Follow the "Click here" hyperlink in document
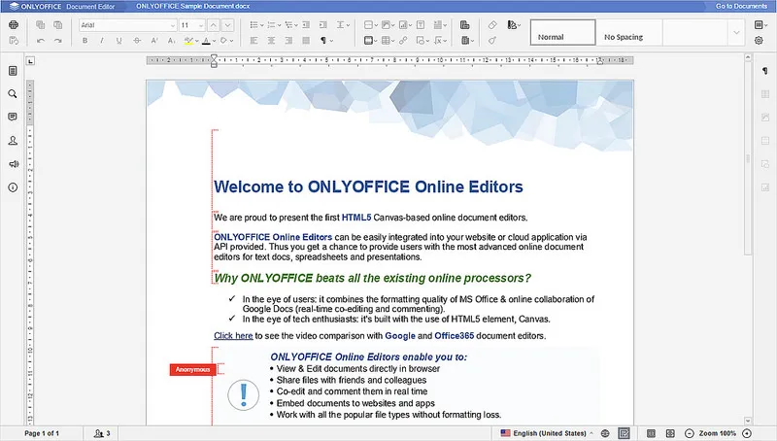 point(233,336)
